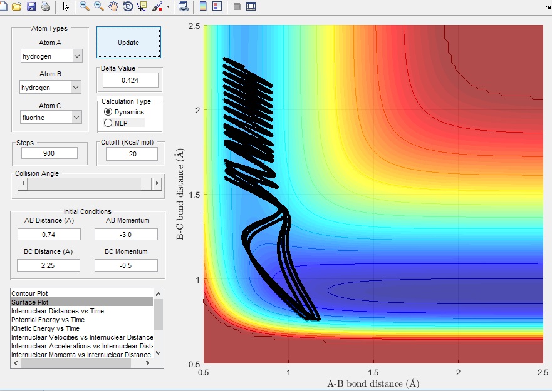Choose Kinetic Energy vs Time from list
This screenshot has height=391, width=552.
[46, 328]
